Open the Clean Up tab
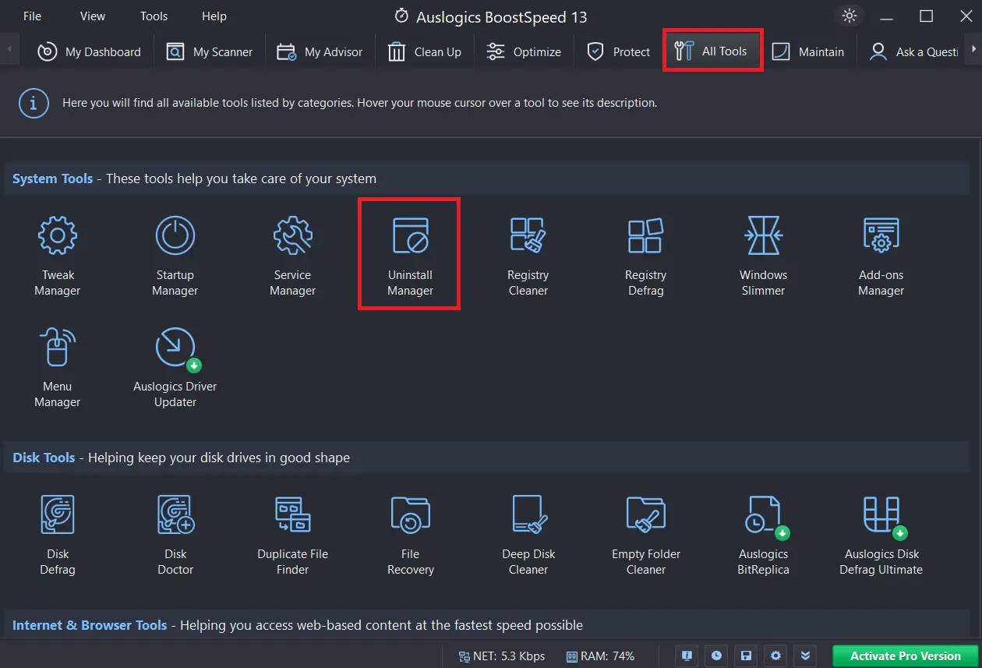 click(425, 51)
